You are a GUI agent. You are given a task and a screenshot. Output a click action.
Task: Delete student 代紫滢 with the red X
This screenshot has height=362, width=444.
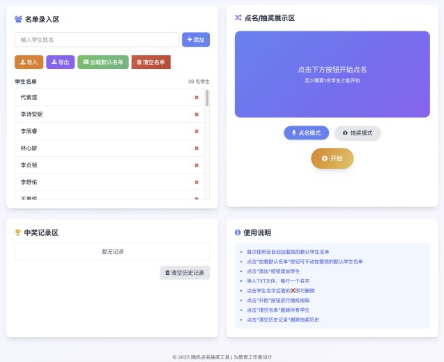pos(197,98)
